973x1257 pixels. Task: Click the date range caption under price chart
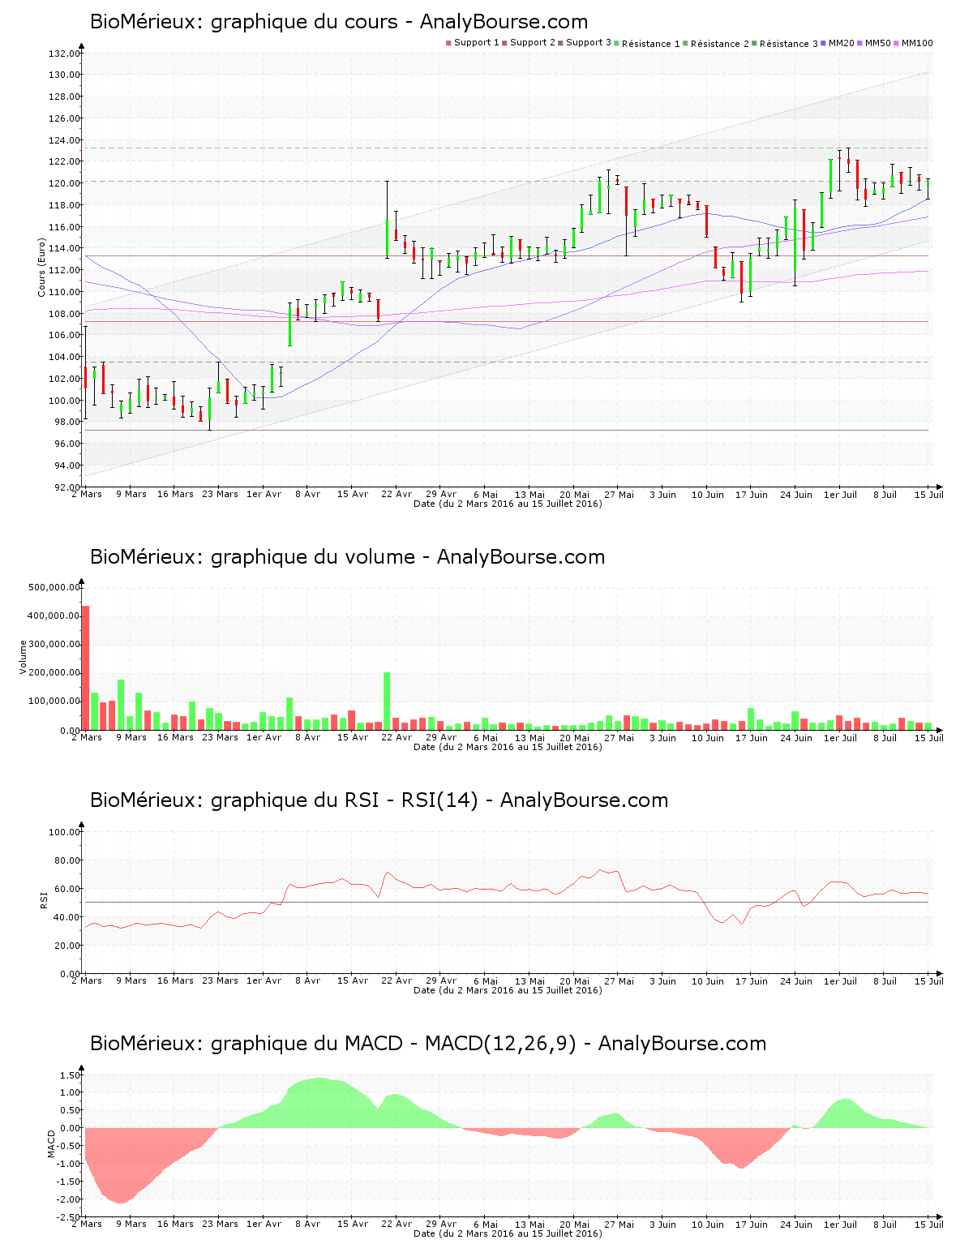[x=508, y=504]
